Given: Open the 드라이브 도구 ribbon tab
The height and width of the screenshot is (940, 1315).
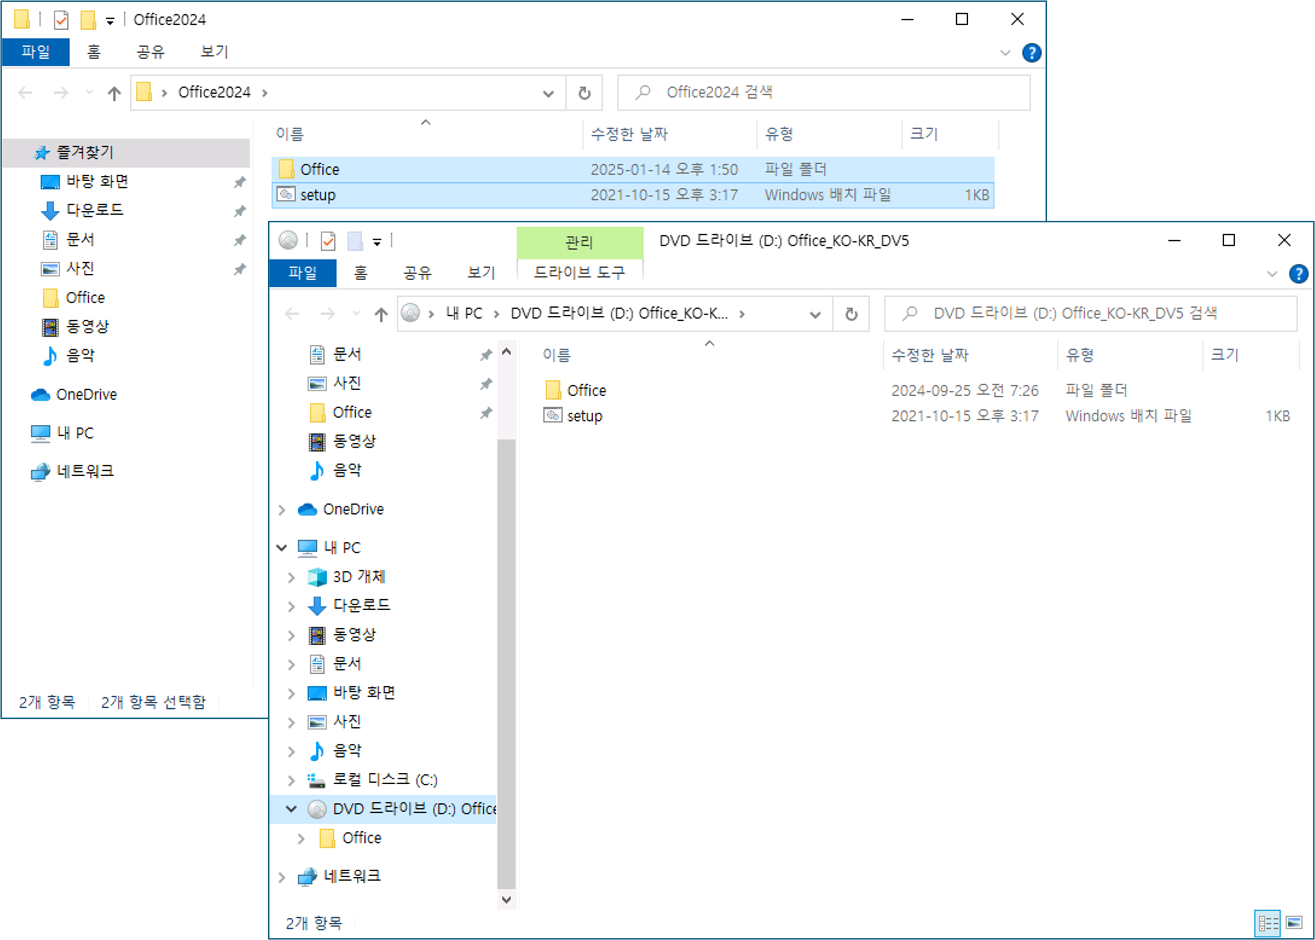Looking at the screenshot, I should 579,273.
